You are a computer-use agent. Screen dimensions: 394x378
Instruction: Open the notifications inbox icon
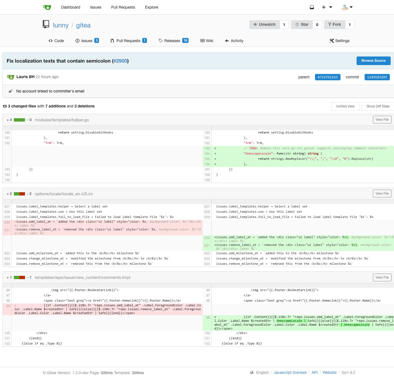312,7
